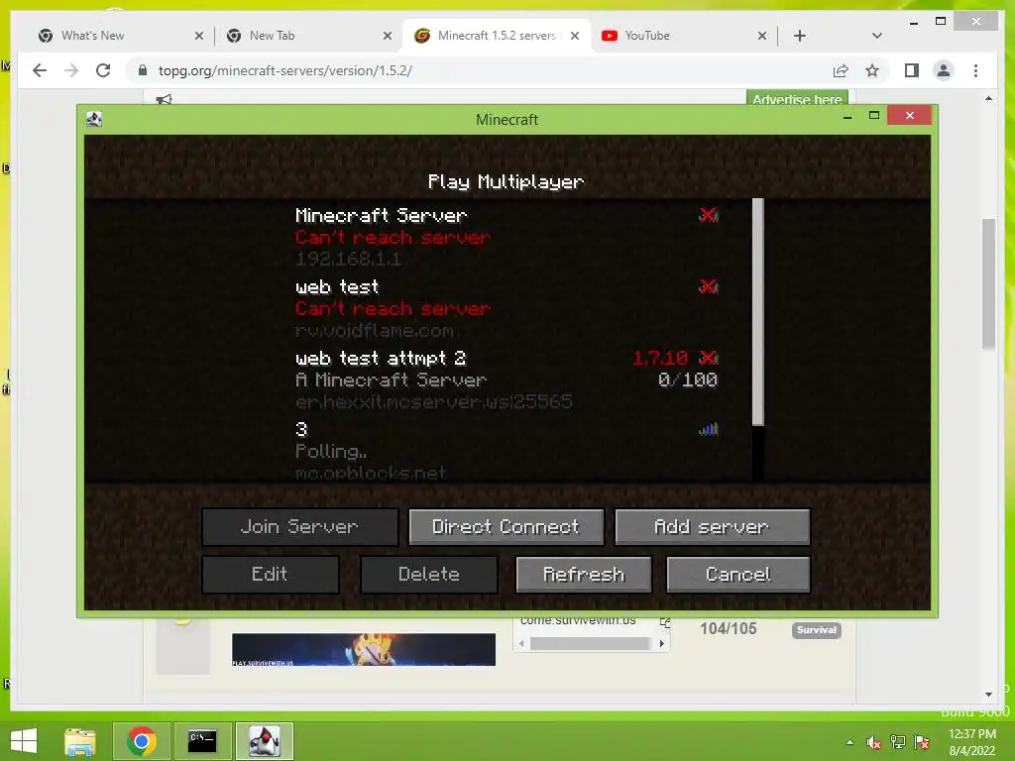Reload the topg.org page
Image resolution: width=1015 pixels, height=761 pixels.
tap(103, 70)
